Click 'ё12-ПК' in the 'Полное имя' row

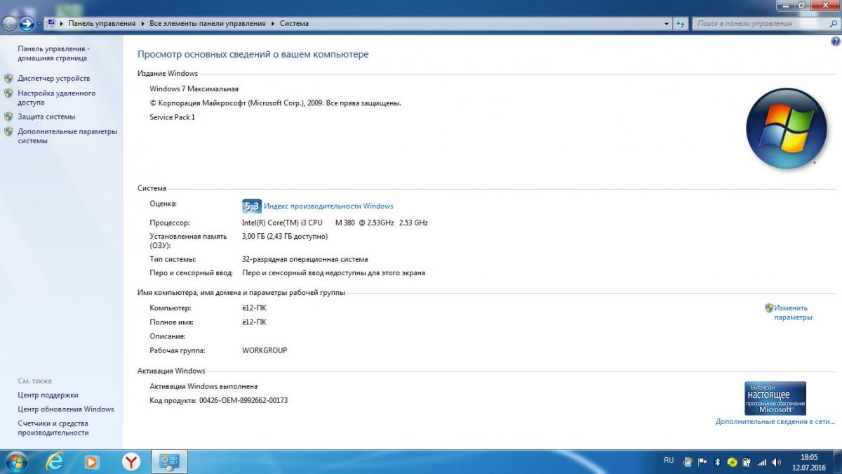coord(254,322)
